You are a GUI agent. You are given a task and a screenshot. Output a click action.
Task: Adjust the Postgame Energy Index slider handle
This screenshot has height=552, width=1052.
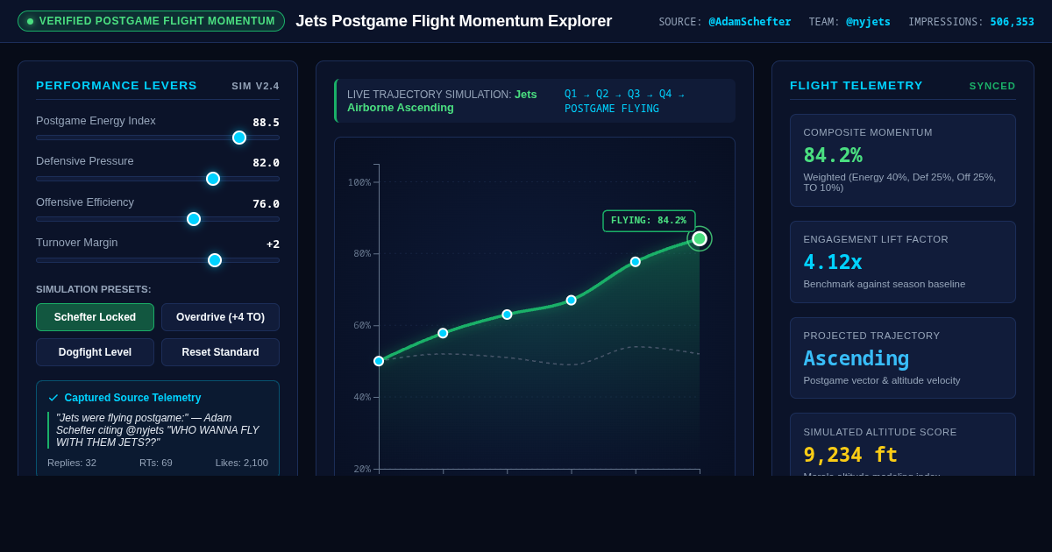239,138
